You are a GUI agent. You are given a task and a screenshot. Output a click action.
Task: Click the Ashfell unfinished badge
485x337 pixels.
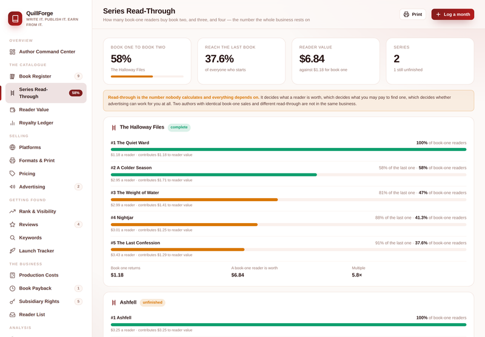(153, 302)
